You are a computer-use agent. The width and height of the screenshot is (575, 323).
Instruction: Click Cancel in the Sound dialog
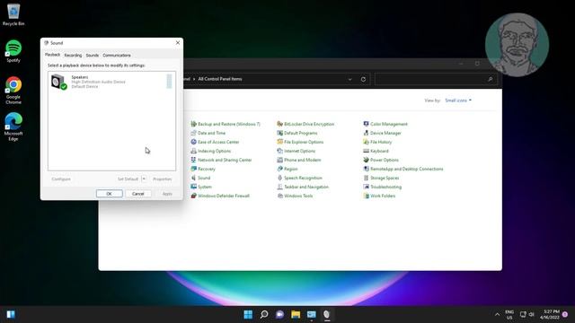point(138,194)
